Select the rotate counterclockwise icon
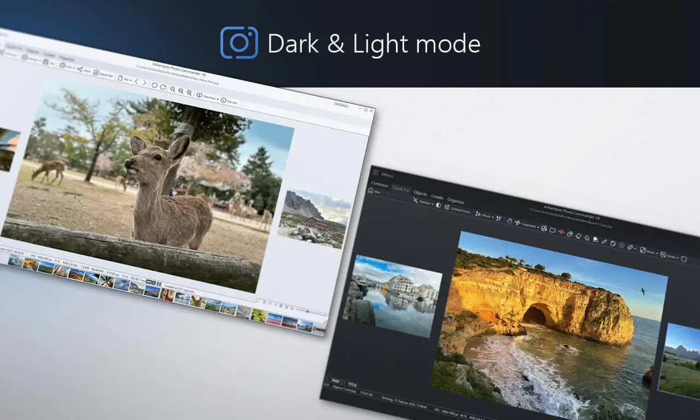 (155, 86)
